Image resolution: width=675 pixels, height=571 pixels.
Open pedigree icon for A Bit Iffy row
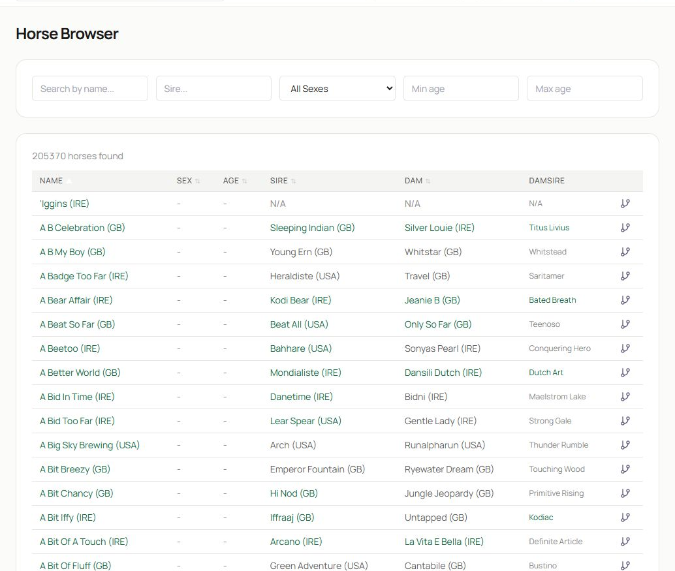pos(625,517)
